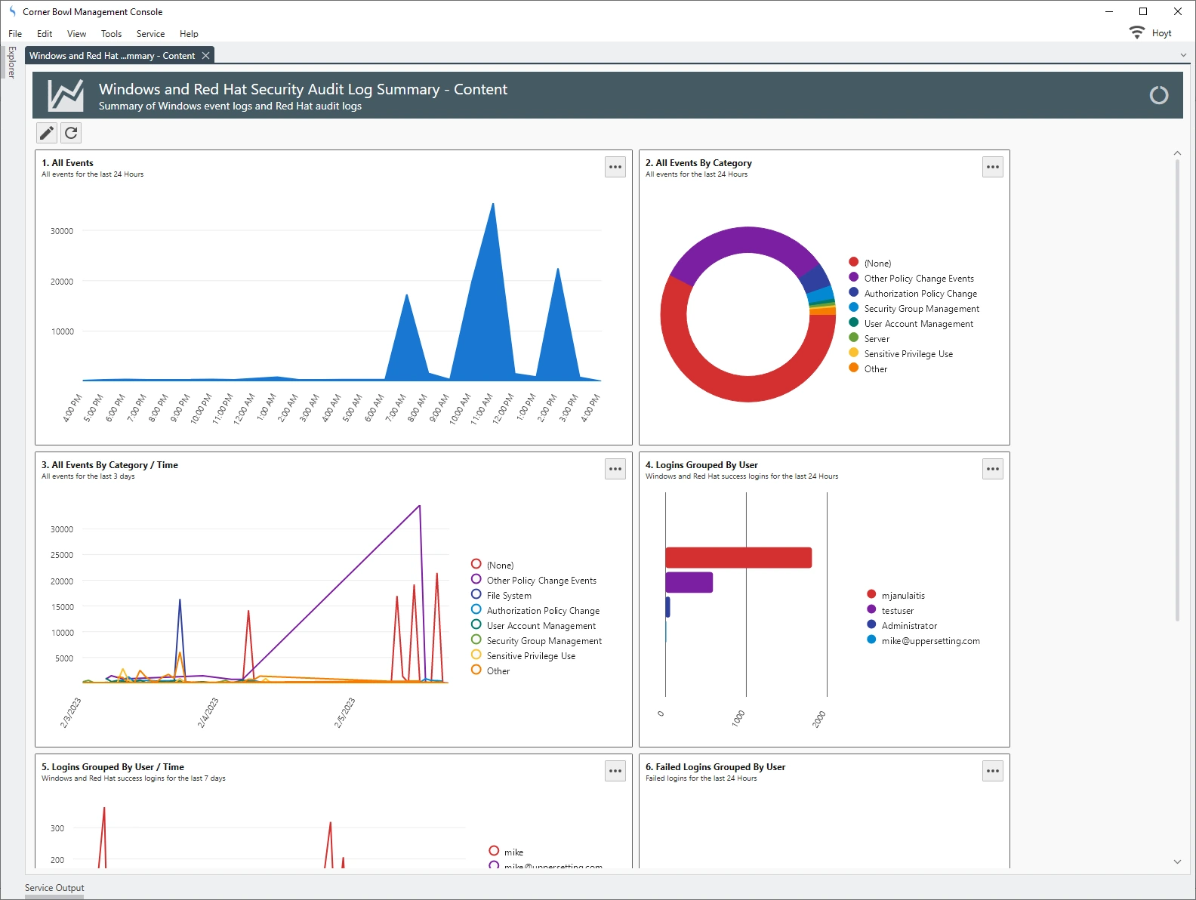The height and width of the screenshot is (900, 1196).
Task: Open options menu for All Events widget
Action: click(x=615, y=167)
